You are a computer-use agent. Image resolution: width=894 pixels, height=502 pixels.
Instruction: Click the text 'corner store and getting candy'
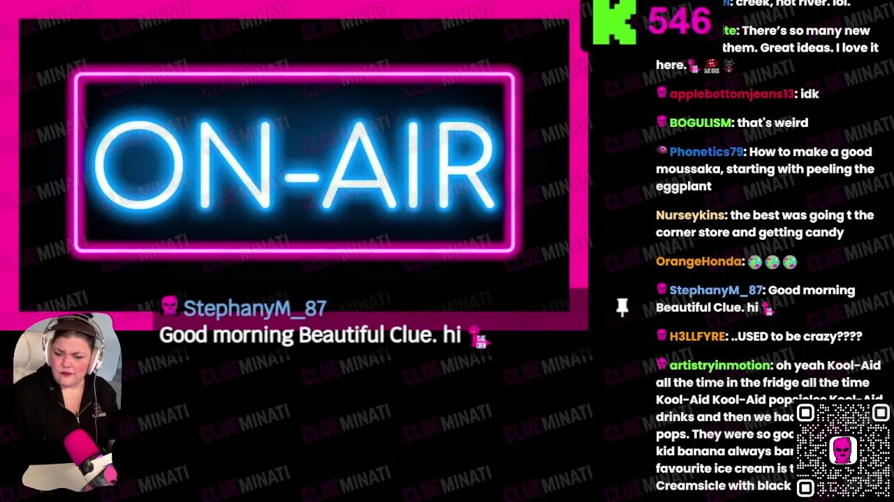pos(749,233)
